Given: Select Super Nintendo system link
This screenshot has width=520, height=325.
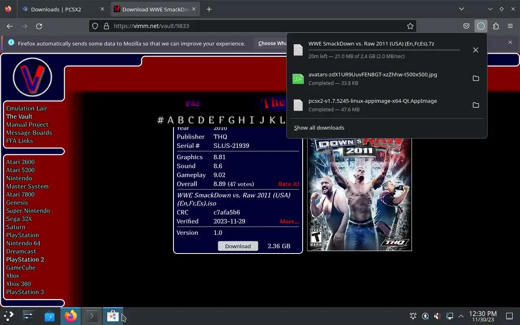Looking at the screenshot, I should (x=28, y=211).
